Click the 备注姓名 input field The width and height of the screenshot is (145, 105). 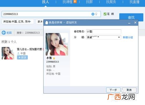coord(104,32)
